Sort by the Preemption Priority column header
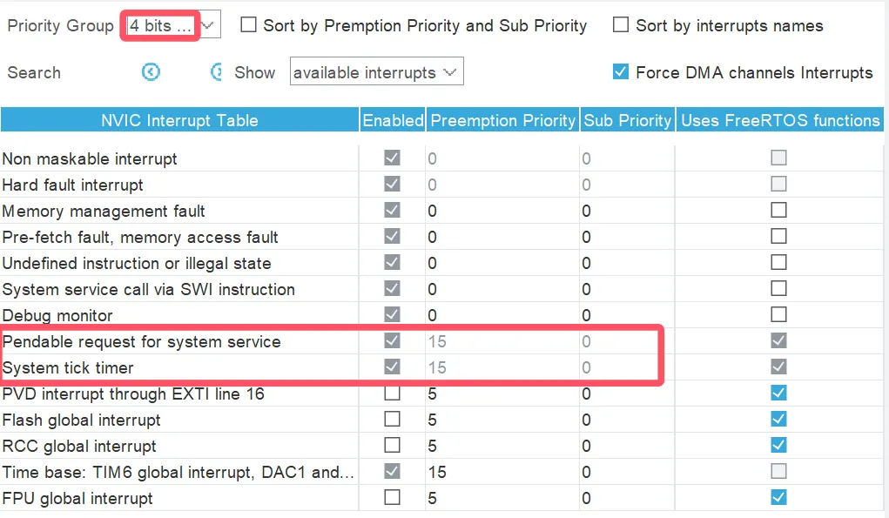889x518 pixels. [502, 120]
